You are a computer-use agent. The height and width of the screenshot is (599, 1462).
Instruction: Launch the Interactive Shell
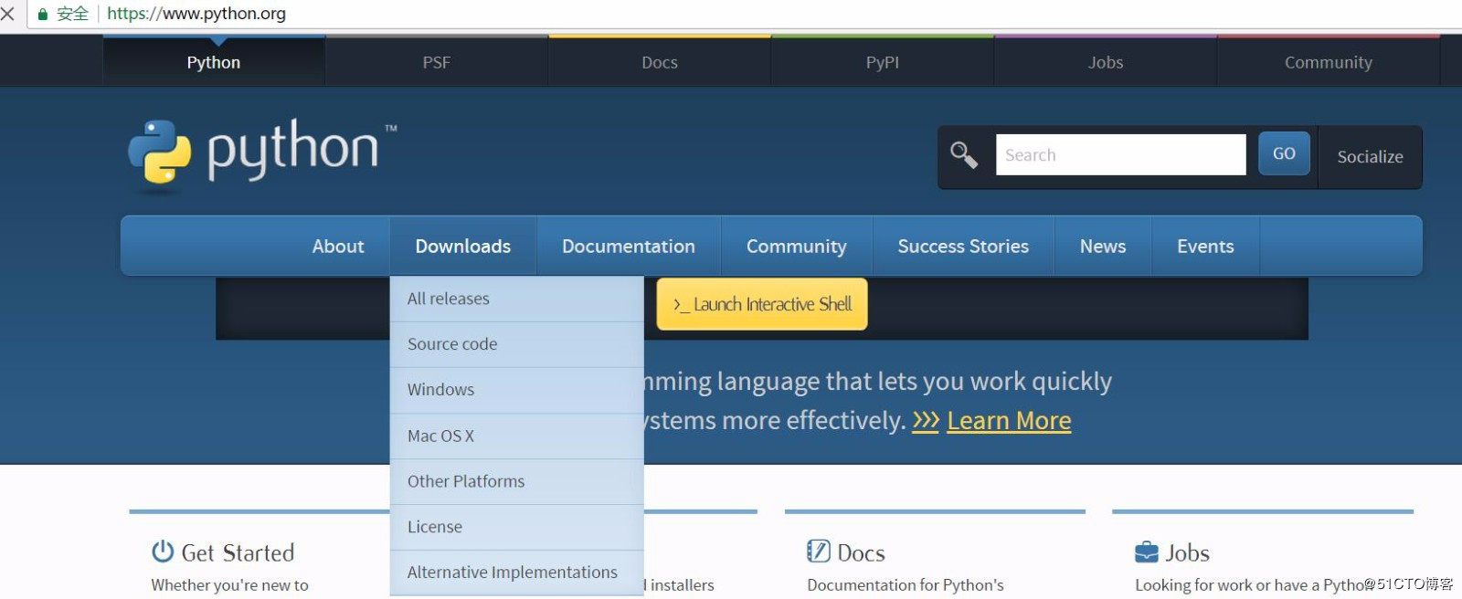[762, 304]
